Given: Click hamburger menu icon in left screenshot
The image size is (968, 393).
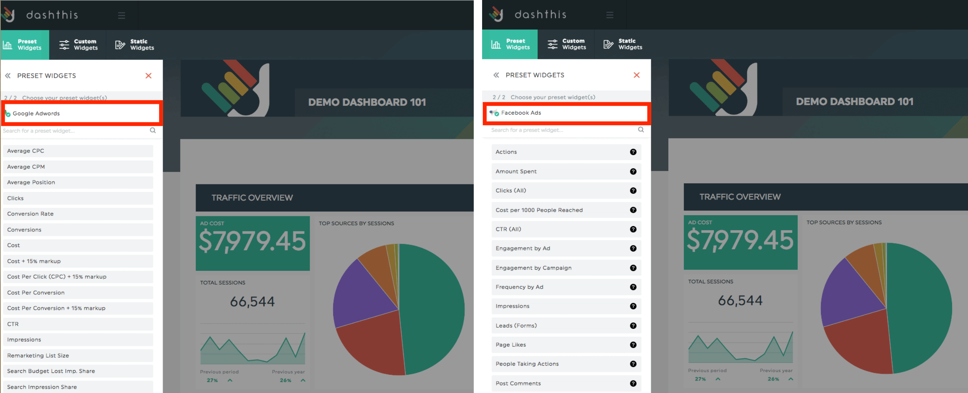Looking at the screenshot, I should [x=122, y=16].
